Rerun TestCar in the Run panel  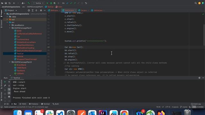[5, 82]
